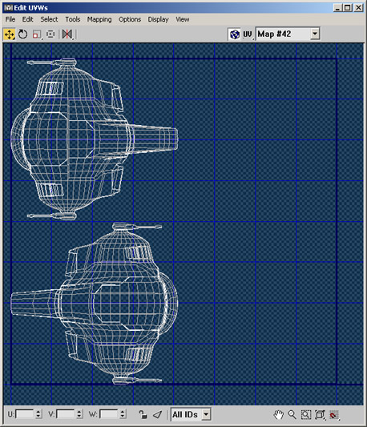Image resolution: width=367 pixels, height=427 pixels.
Task: Open the Tools menu
Action: (72, 19)
